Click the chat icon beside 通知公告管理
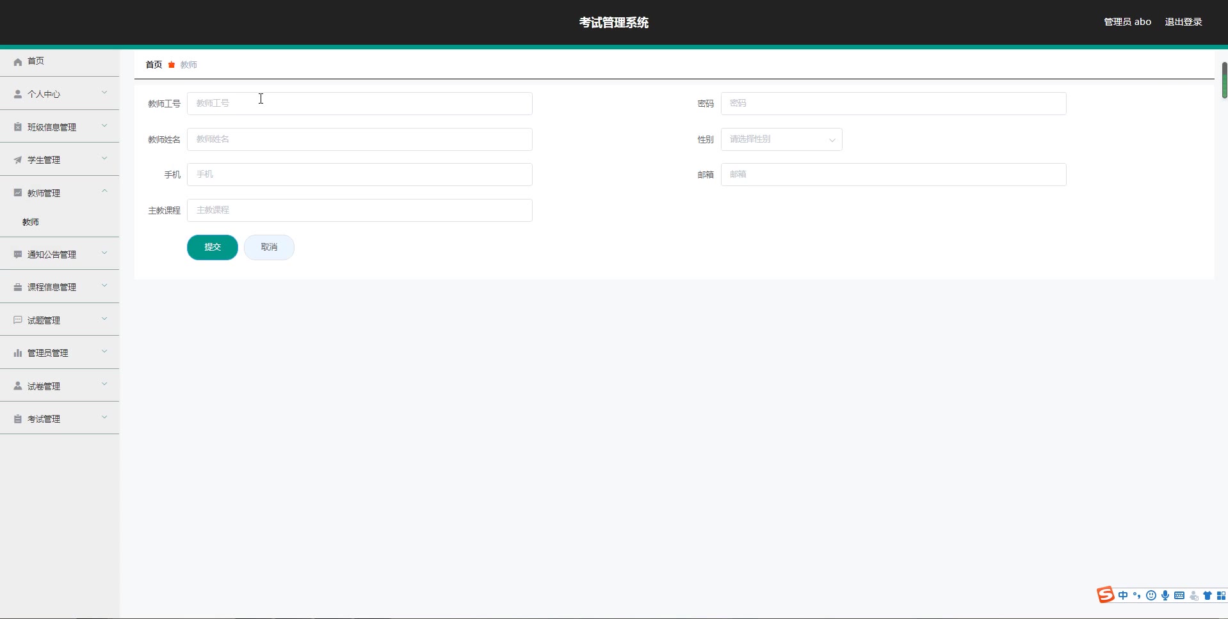Viewport: 1228px width, 619px height. [x=18, y=255]
